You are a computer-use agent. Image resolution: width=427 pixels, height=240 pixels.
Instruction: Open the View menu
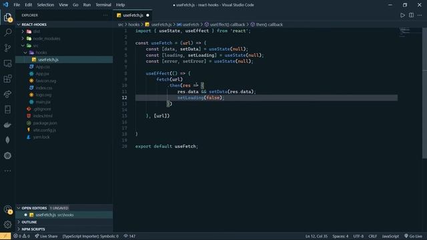click(x=63, y=5)
